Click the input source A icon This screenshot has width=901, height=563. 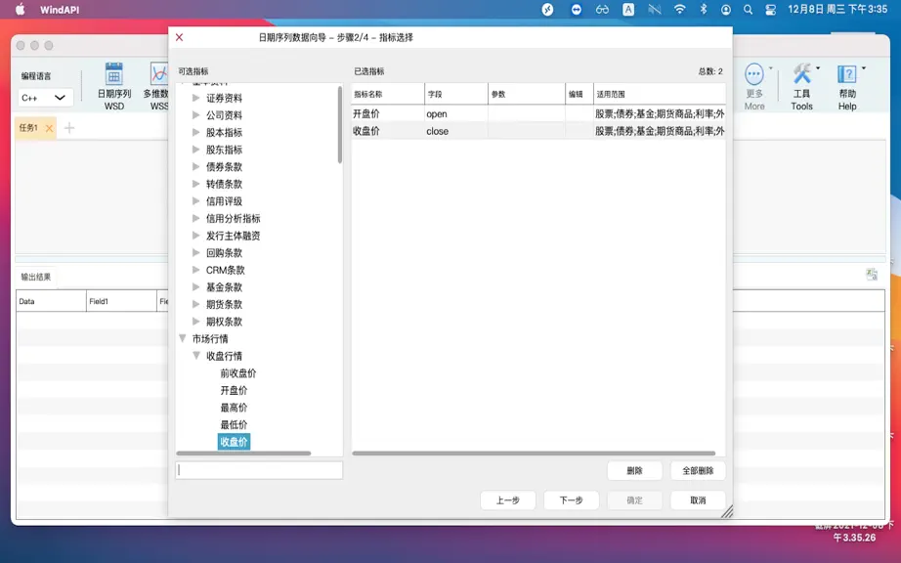tap(628, 9)
